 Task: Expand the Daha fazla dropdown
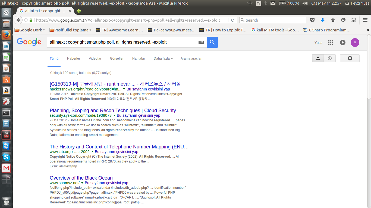(x=163, y=58)
